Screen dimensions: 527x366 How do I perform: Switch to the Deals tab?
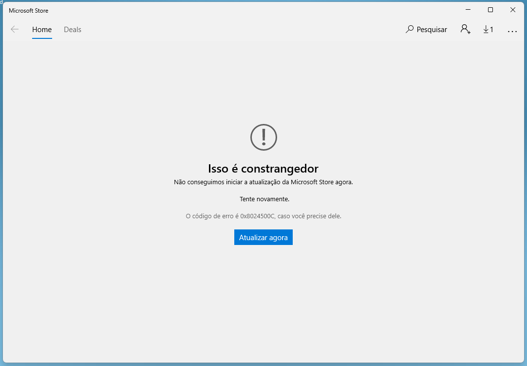(73, 30)
